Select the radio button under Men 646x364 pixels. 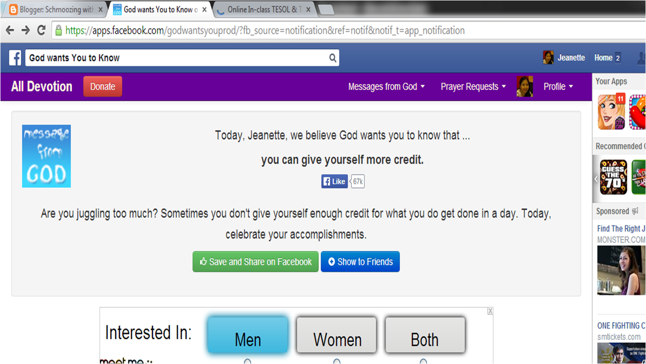[247, 362]
